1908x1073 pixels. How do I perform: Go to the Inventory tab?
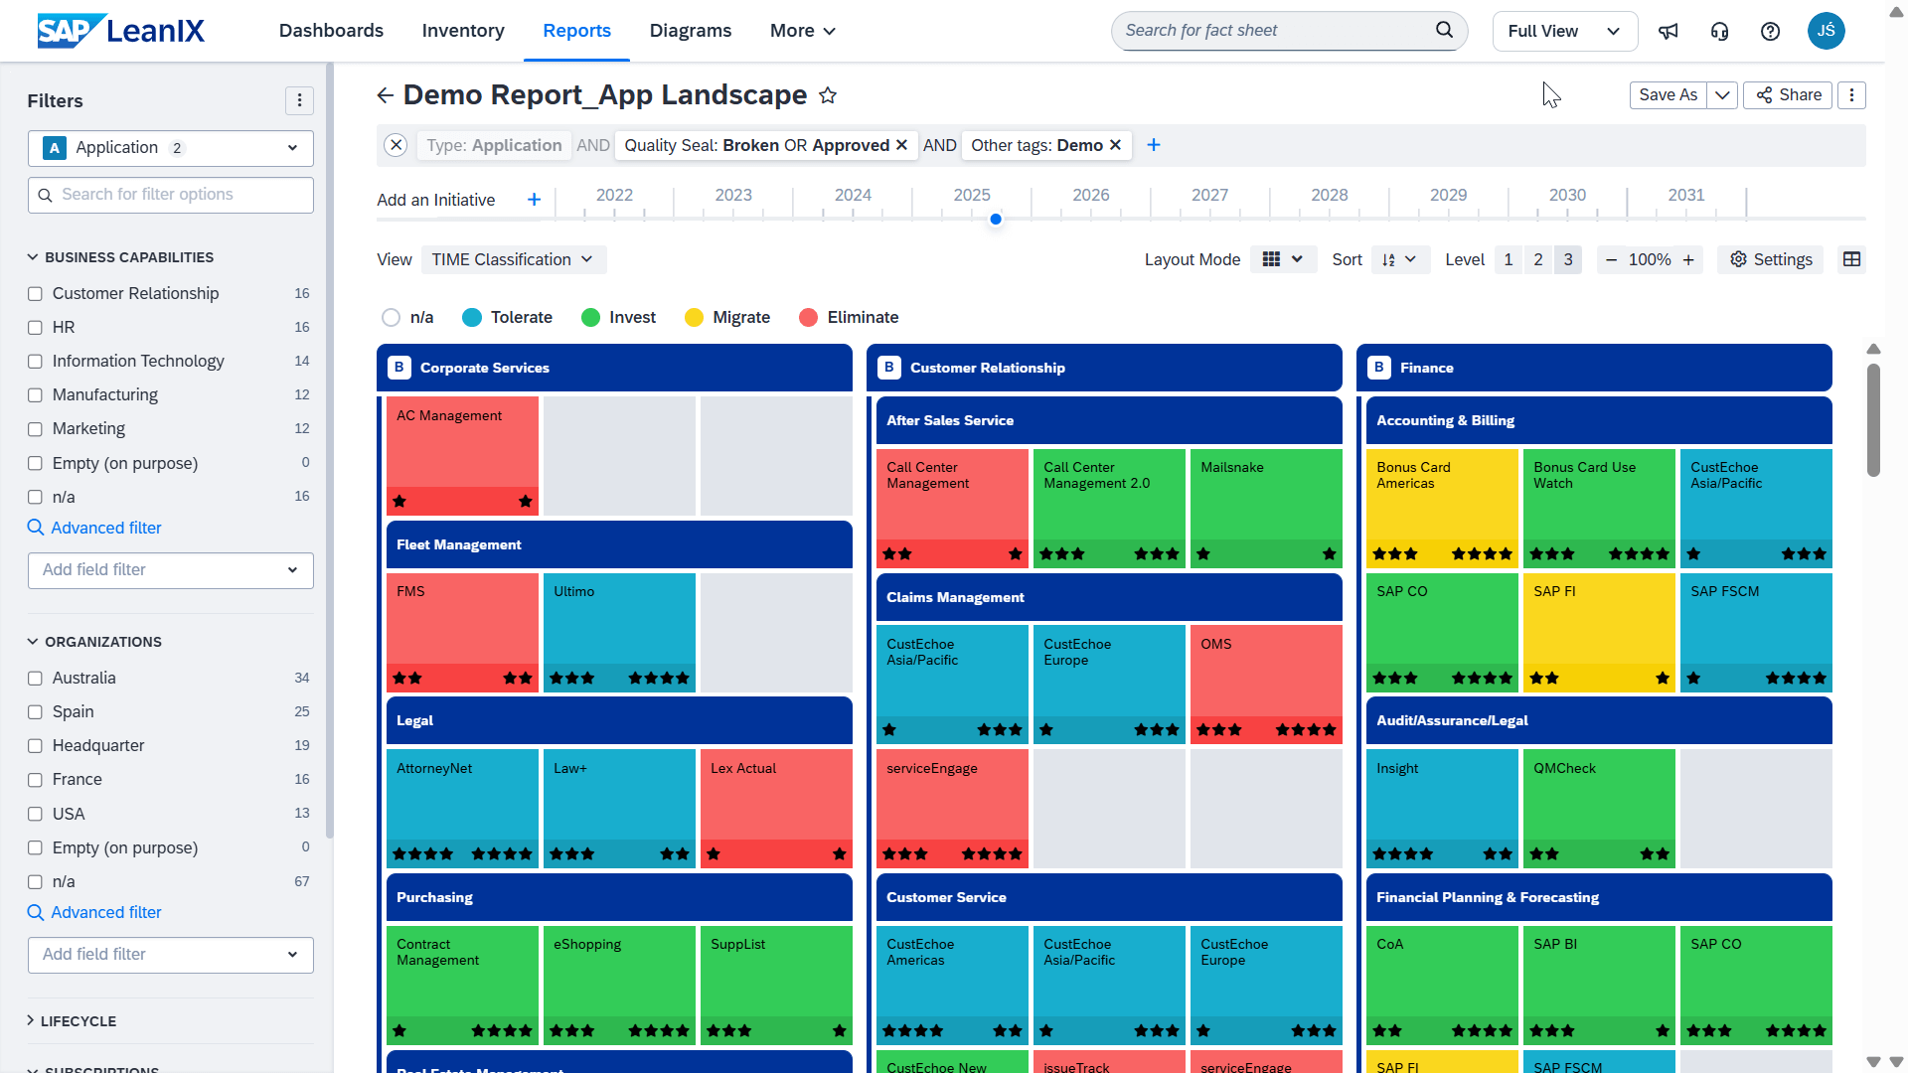463,31
